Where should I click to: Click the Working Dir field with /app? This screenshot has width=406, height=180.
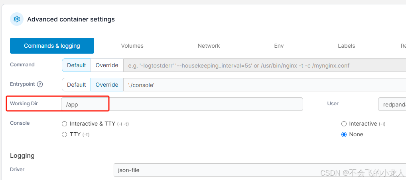182,104
